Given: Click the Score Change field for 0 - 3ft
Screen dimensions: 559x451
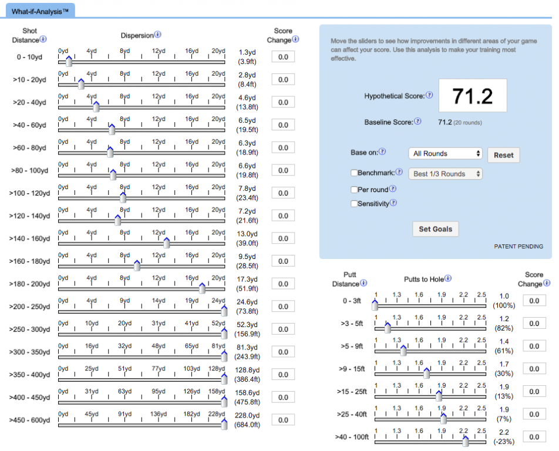Looking at the screenshot, I should 534,301.
